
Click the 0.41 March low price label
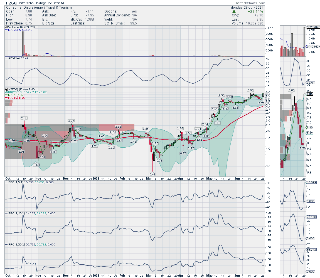coord(152,174)
